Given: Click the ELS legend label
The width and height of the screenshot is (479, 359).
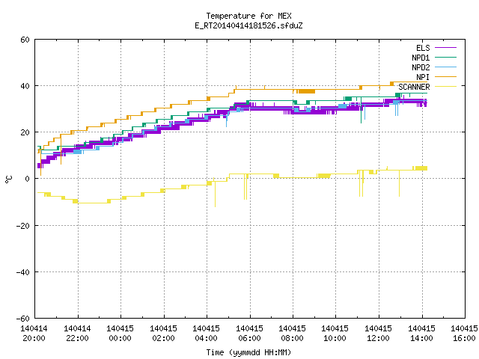Looking at the screenshot, I should pos(423,48).
